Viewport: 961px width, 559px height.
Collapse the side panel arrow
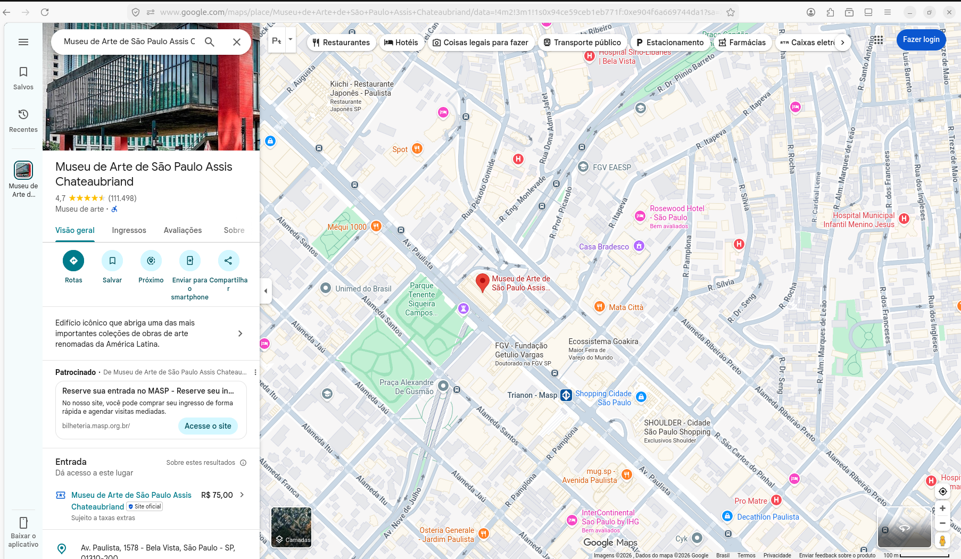(266, 291)
